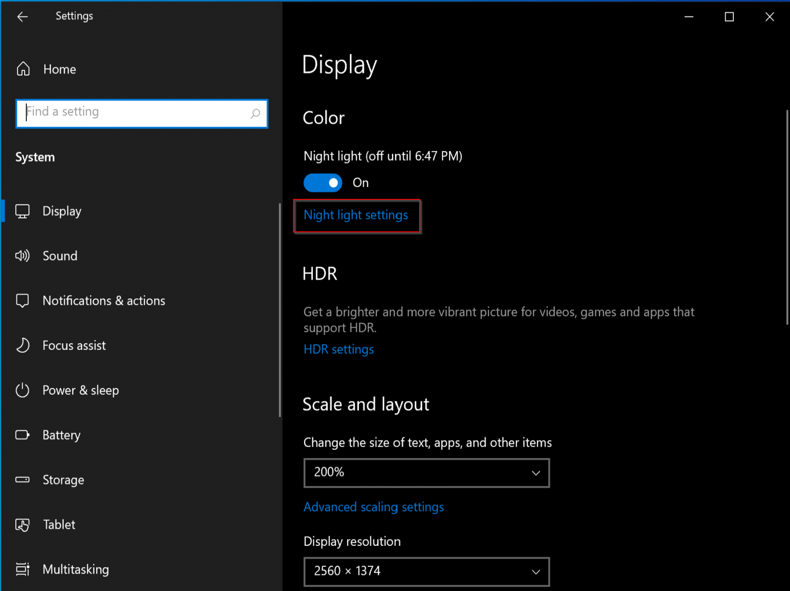Click the Home icon in the sidebar
The image size is (790, 591).
pyautogui.click(x=23, y=68)
